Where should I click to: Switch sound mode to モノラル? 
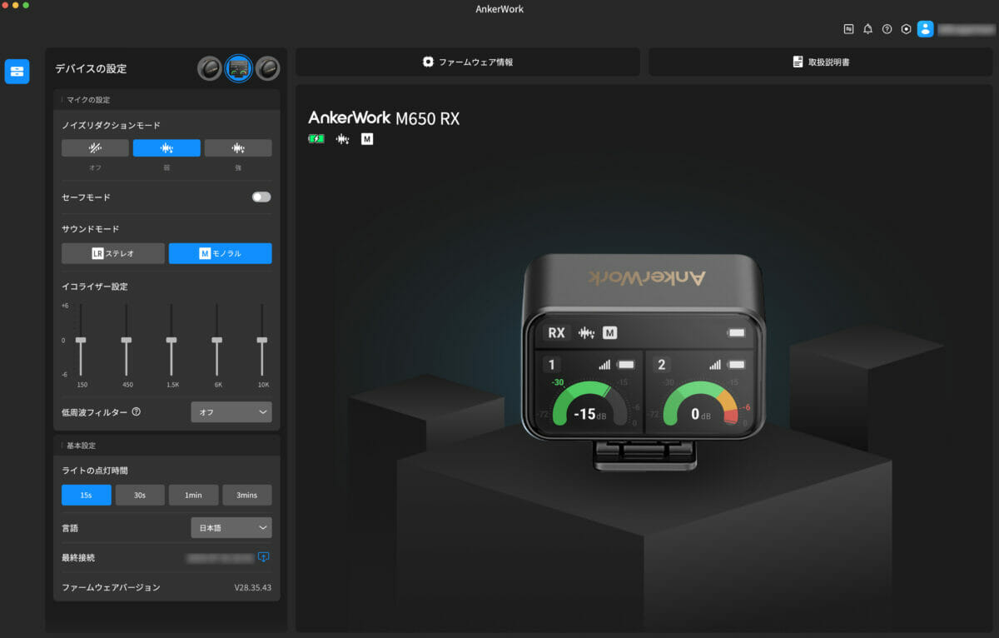(x=221, y=253)
